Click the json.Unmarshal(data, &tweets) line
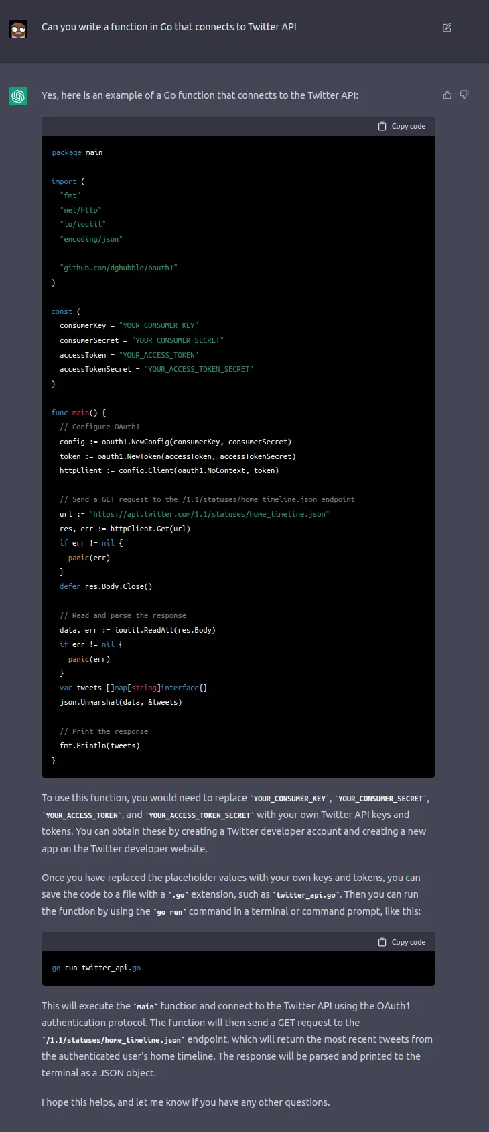 pyautogui.click(x=121, y=702)
